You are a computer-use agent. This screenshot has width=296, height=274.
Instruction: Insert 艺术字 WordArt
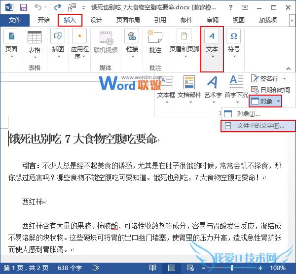(x=213, y=89)
